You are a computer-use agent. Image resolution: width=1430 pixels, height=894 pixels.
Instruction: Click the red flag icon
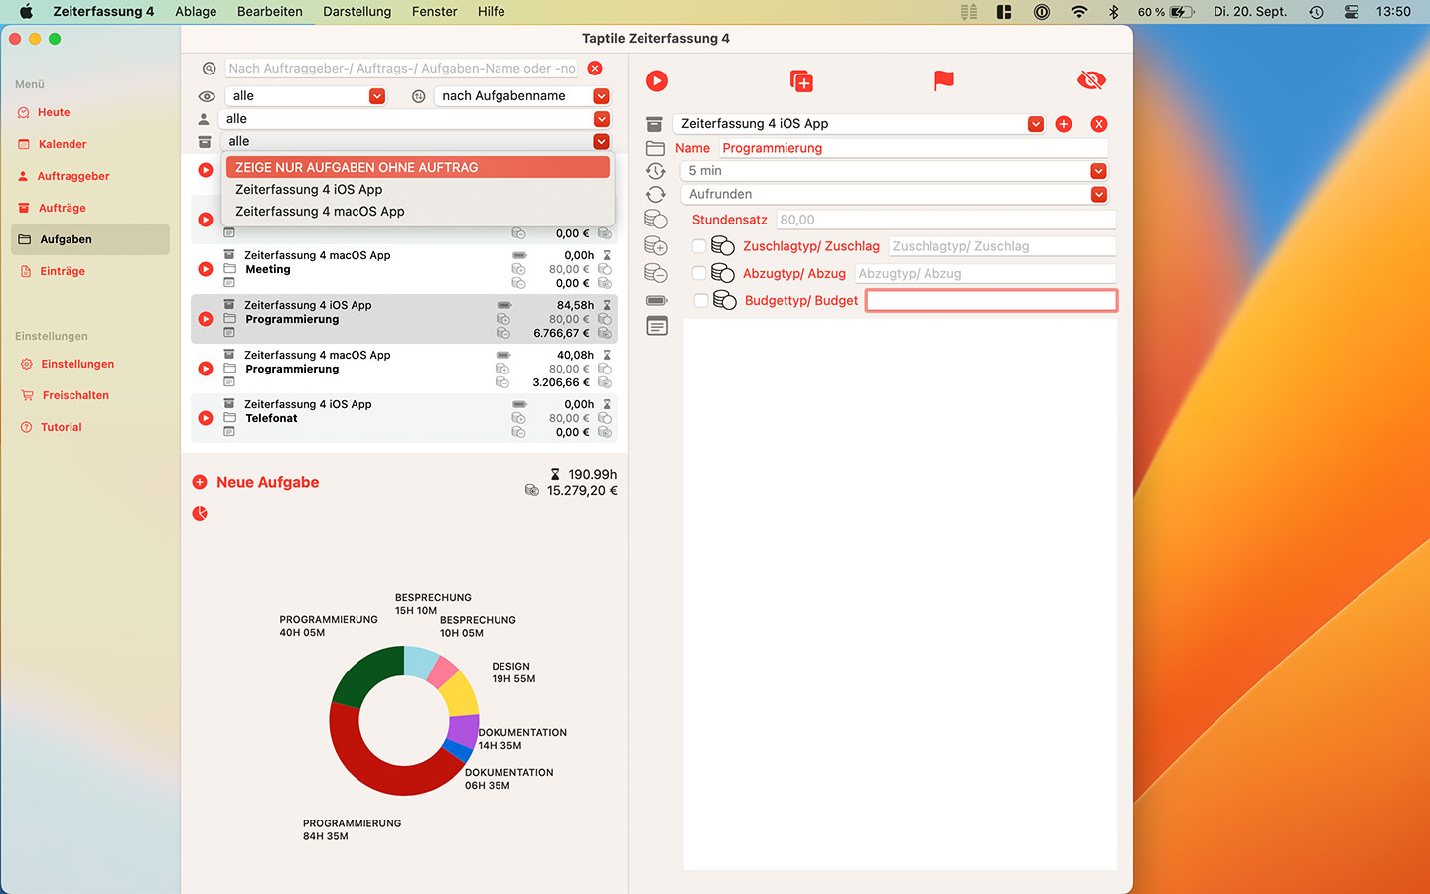point(944,80)
